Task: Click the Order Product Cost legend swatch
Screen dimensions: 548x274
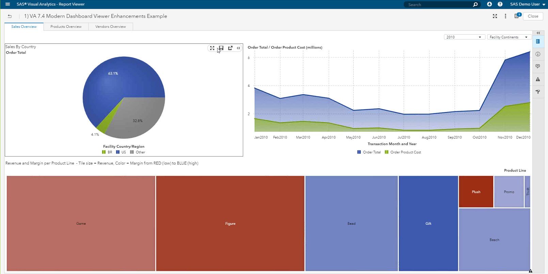Action: [x=386, y=152]
